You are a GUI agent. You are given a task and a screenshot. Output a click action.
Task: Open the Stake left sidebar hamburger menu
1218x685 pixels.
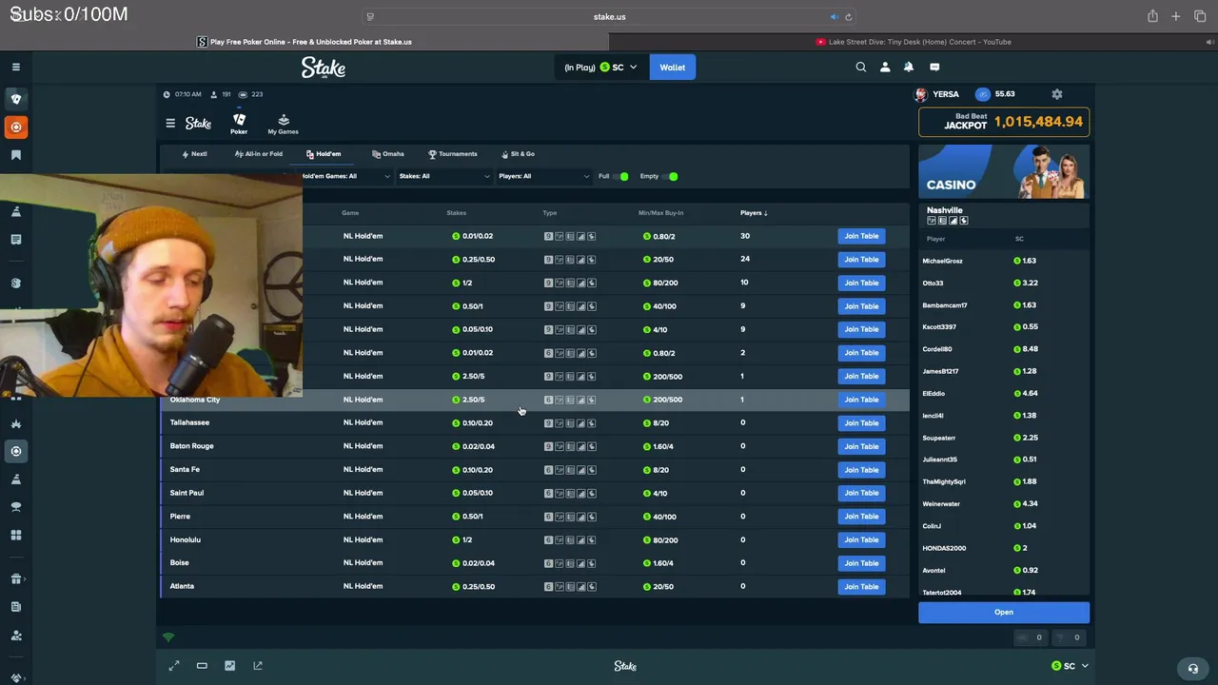pos(15,67)
